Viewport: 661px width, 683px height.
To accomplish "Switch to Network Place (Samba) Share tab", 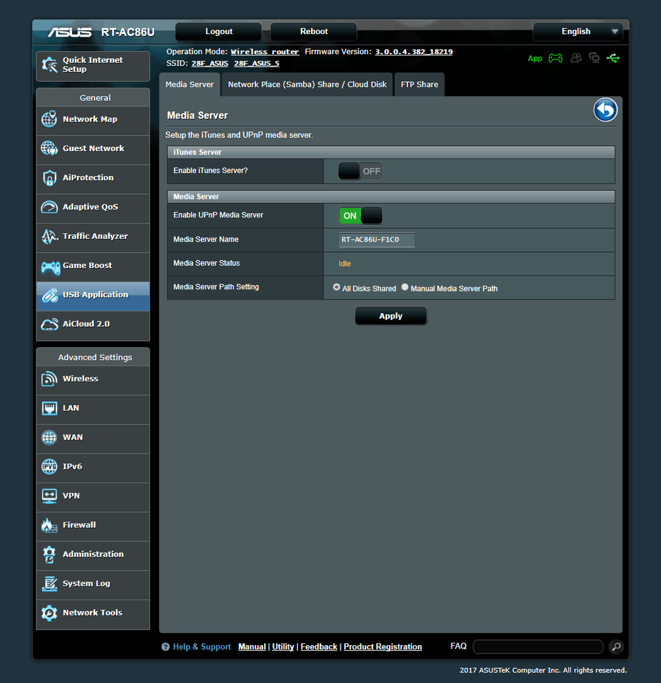I will (307, 84).
